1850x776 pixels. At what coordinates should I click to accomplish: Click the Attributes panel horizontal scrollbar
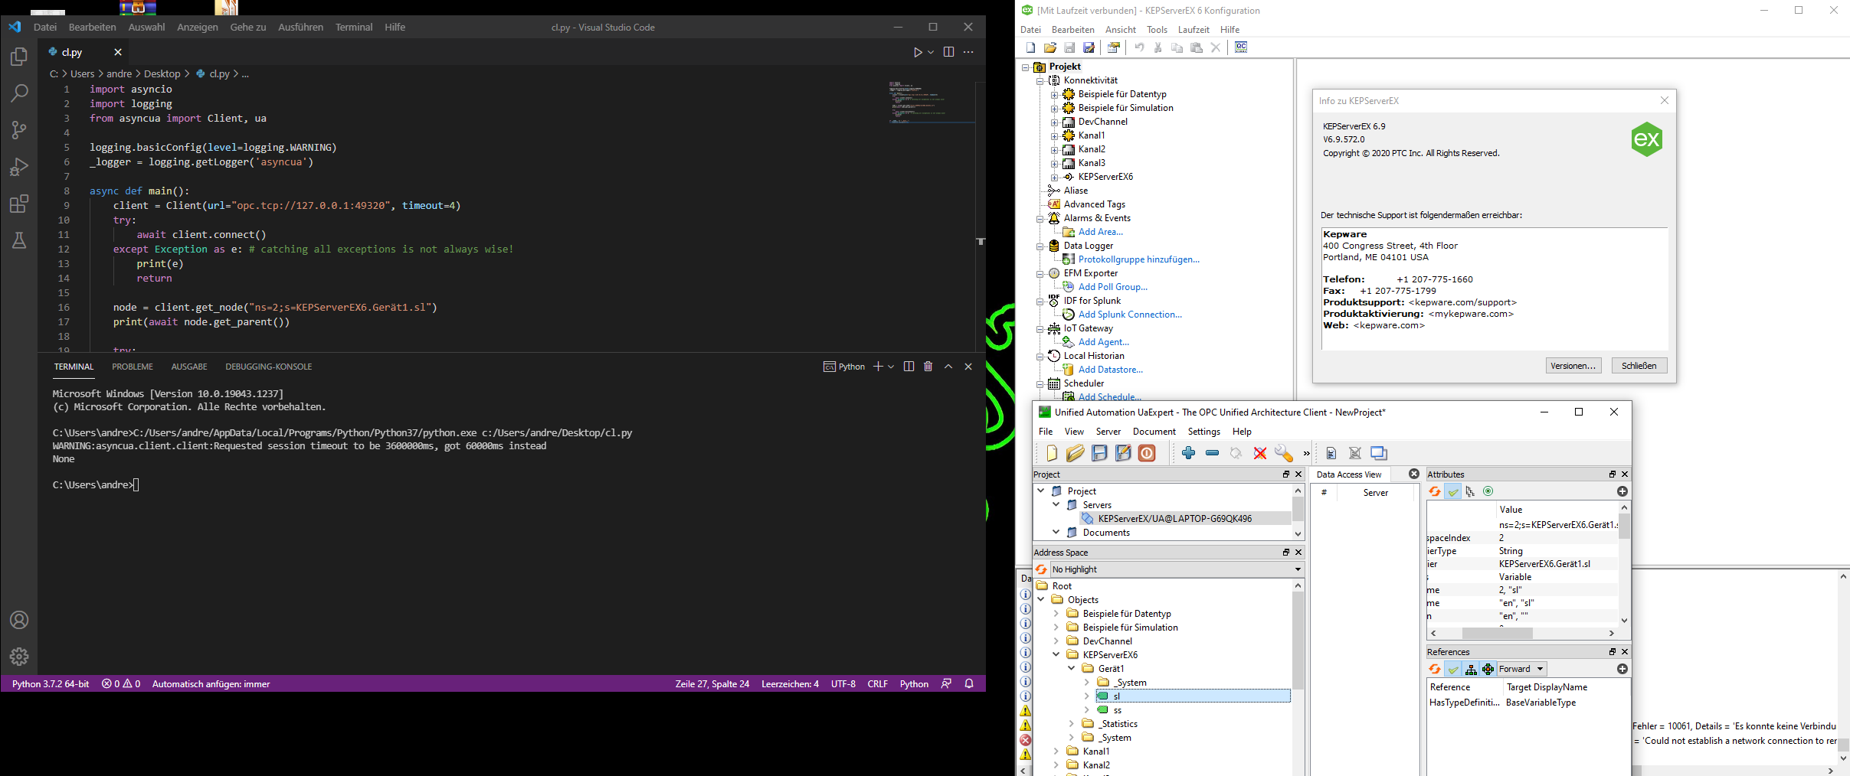click(1497, 633)
